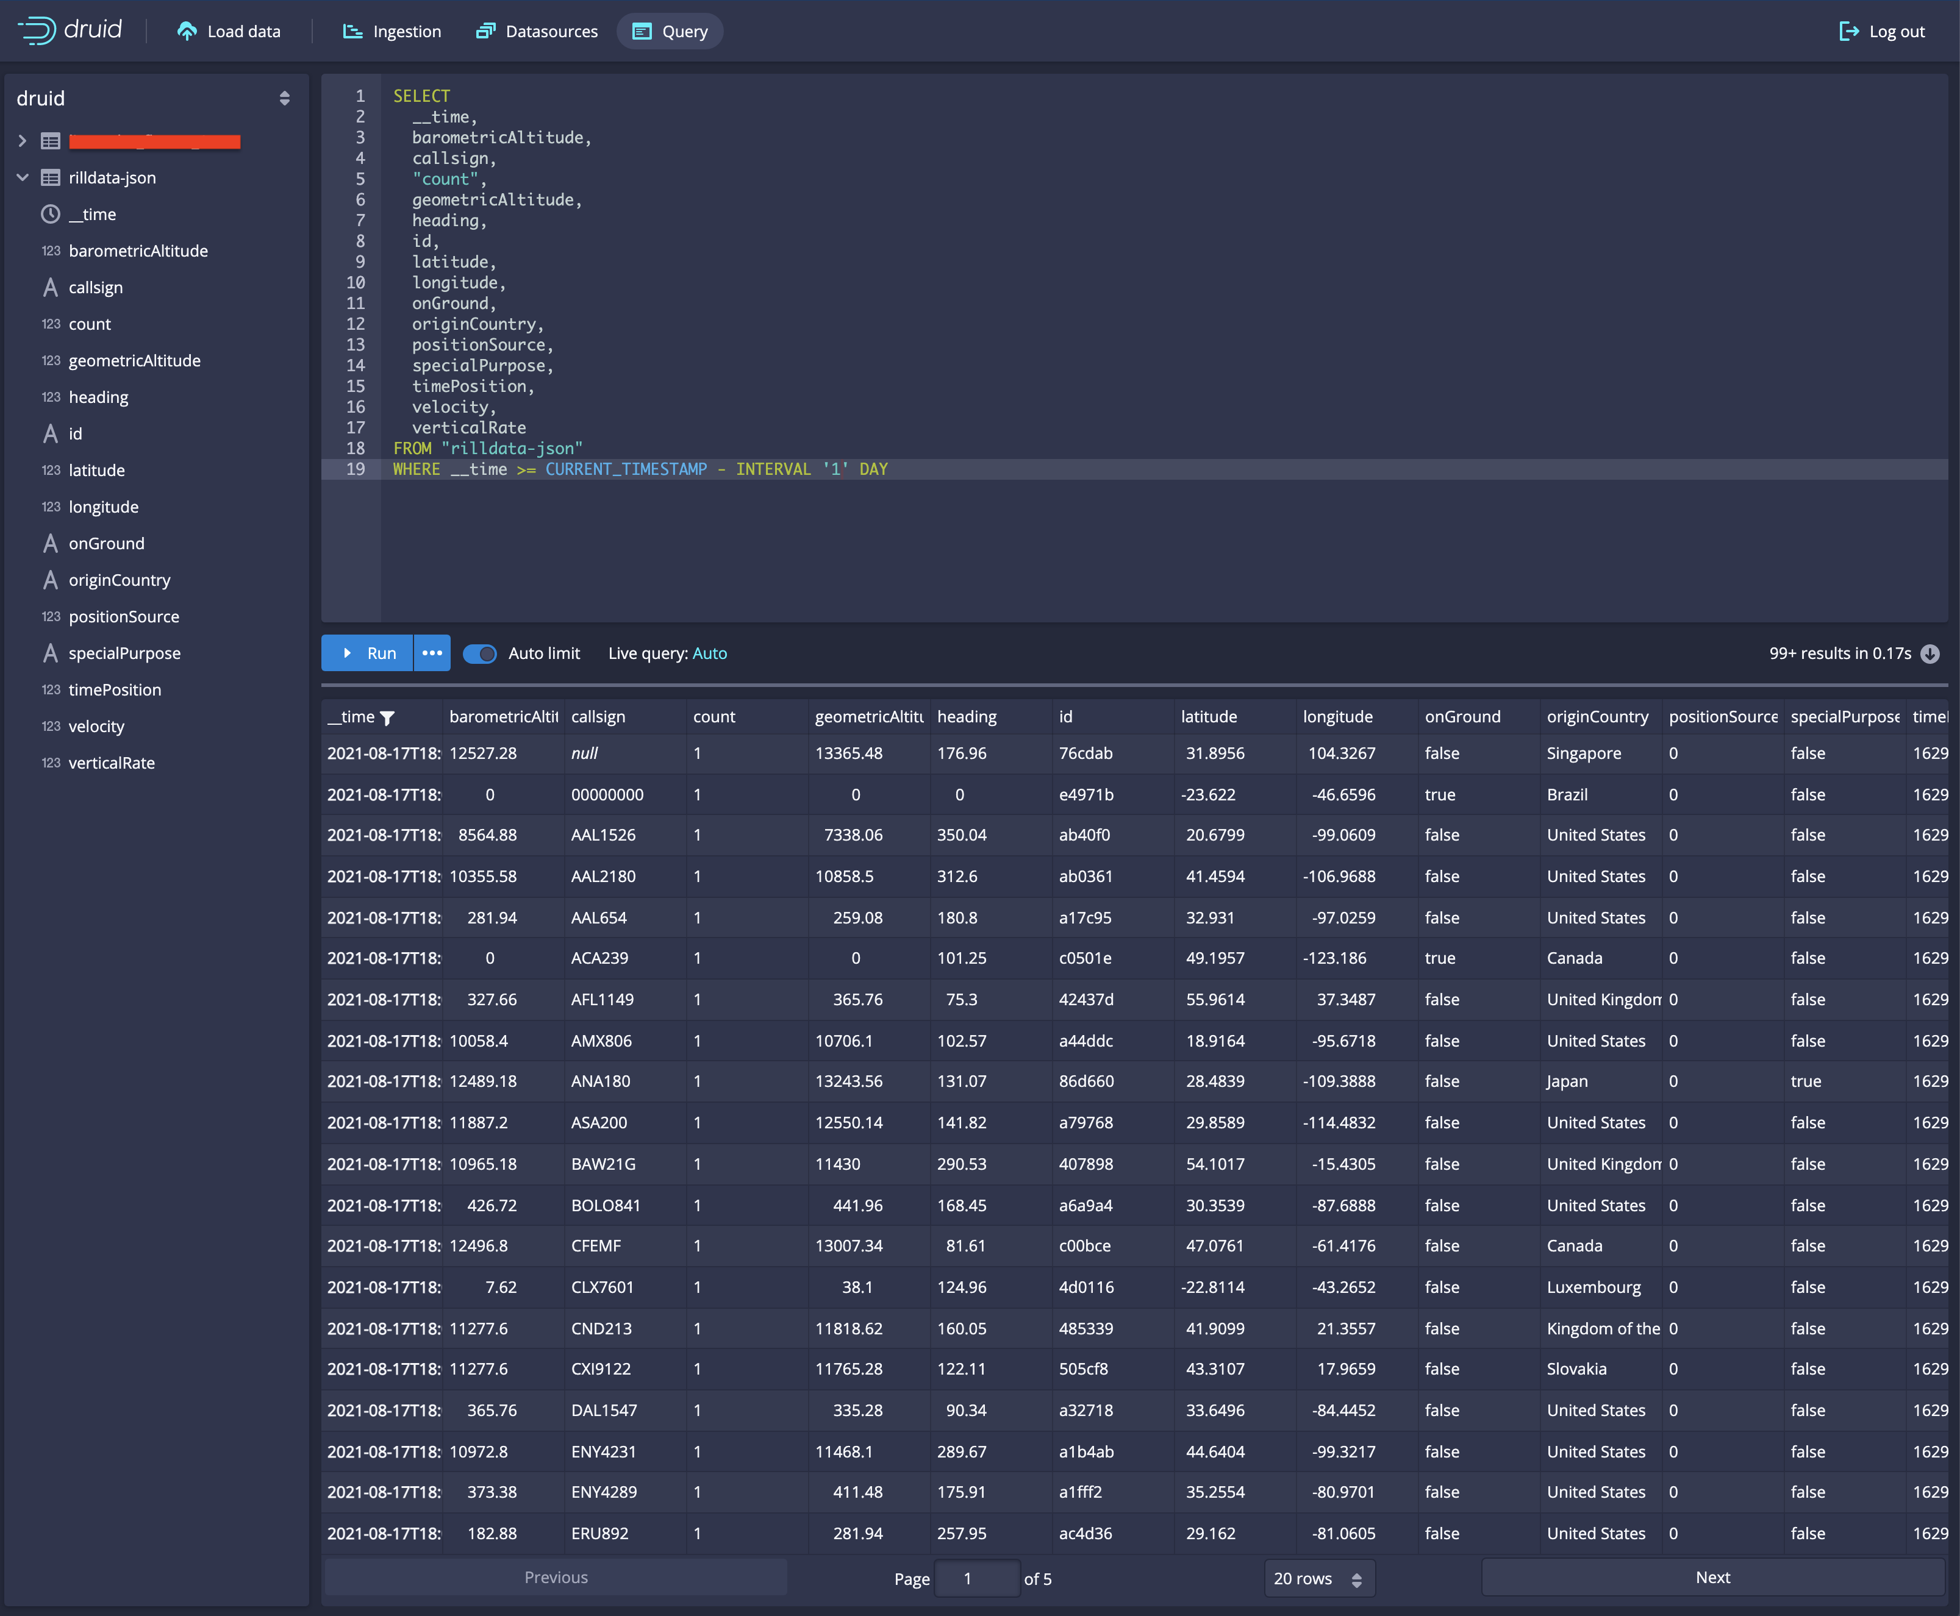1960x1616 pixels.
Task: Open the Datasources view
Action: click(537, 32)
